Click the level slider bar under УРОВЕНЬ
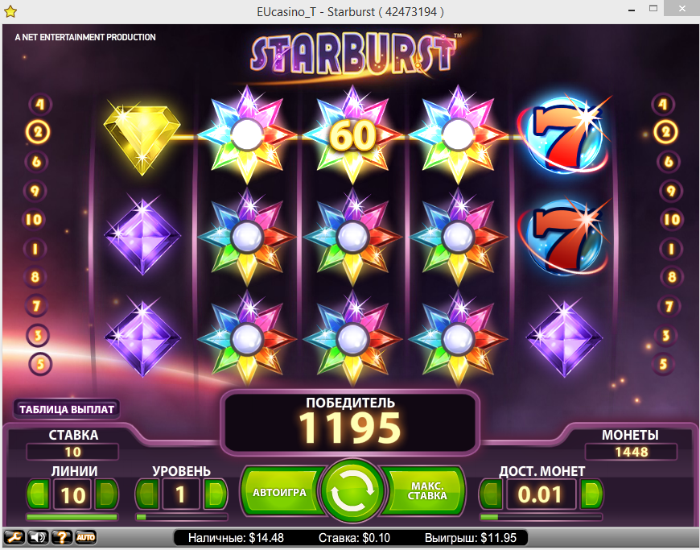700x550 pixels. [182, 517]
